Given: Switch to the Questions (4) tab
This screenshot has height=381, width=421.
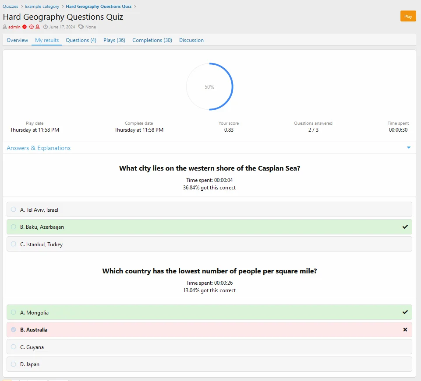Looking at the screenshot, I should [81, 40].
